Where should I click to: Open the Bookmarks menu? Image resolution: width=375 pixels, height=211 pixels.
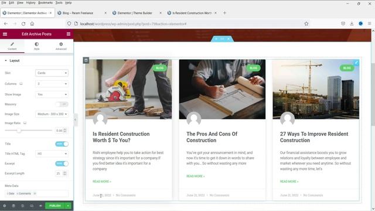click(46, 2)
